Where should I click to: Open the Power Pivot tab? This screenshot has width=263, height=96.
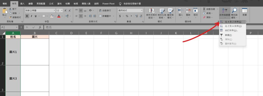pos(109,4)
